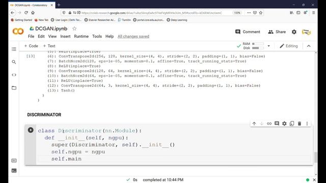Click the DISCRIMINATOR heading text
This screenshot has height=183, width=326.
pyautogui.click(x=44, y=115)
